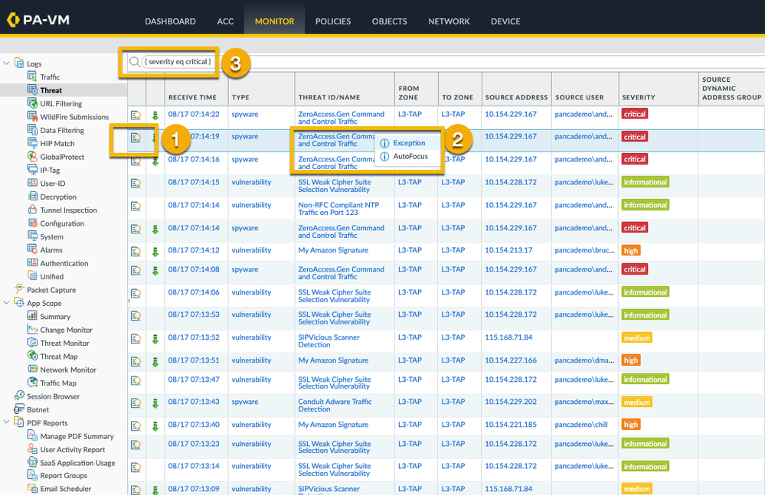
Task: Click the high severity badge at 07:14:12
Action: [x=631, y=251]
